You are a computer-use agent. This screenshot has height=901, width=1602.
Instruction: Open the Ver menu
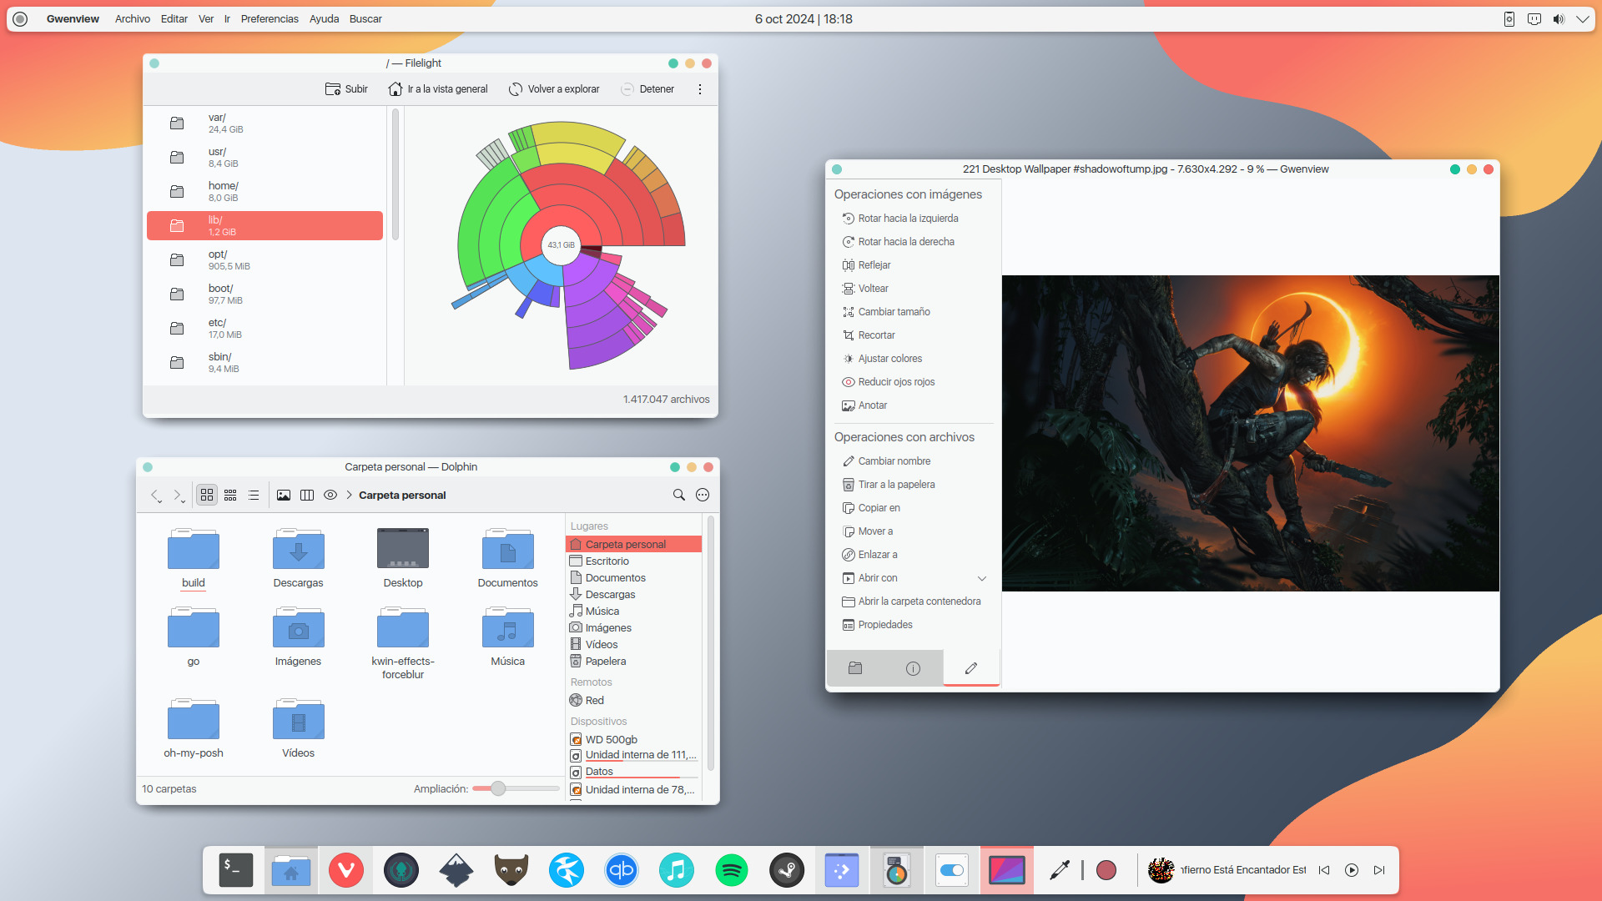click(206, 19)
